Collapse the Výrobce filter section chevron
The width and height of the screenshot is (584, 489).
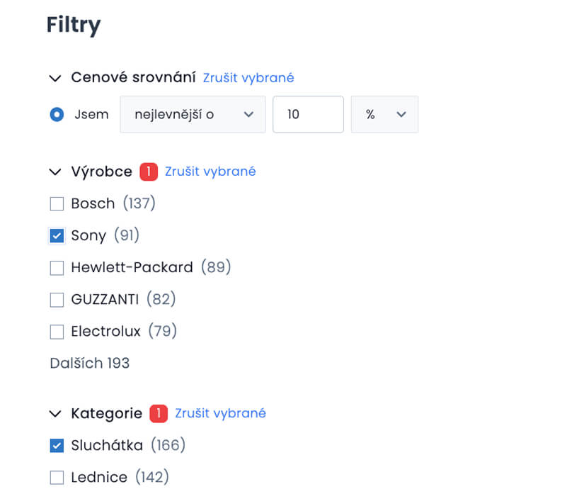56,172
